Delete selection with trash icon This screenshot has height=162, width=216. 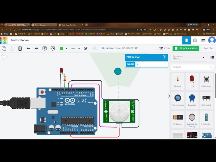(20, 48)
